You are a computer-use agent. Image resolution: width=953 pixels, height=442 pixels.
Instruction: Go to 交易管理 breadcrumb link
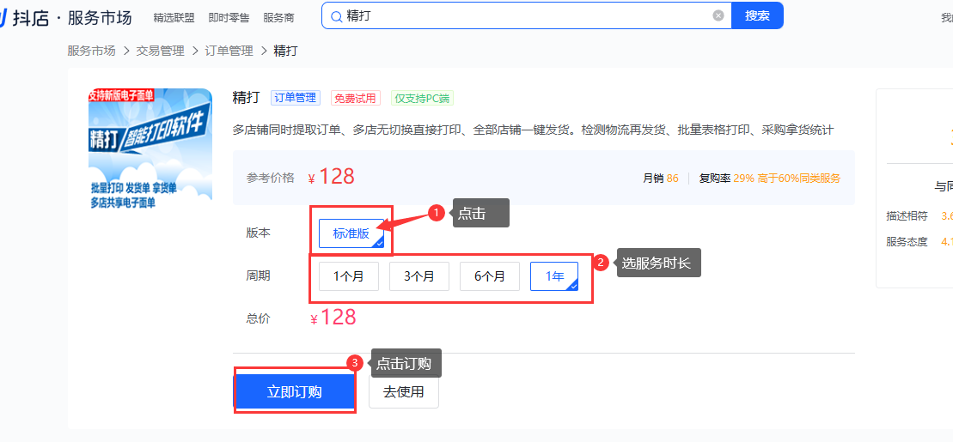pos(160,51)
